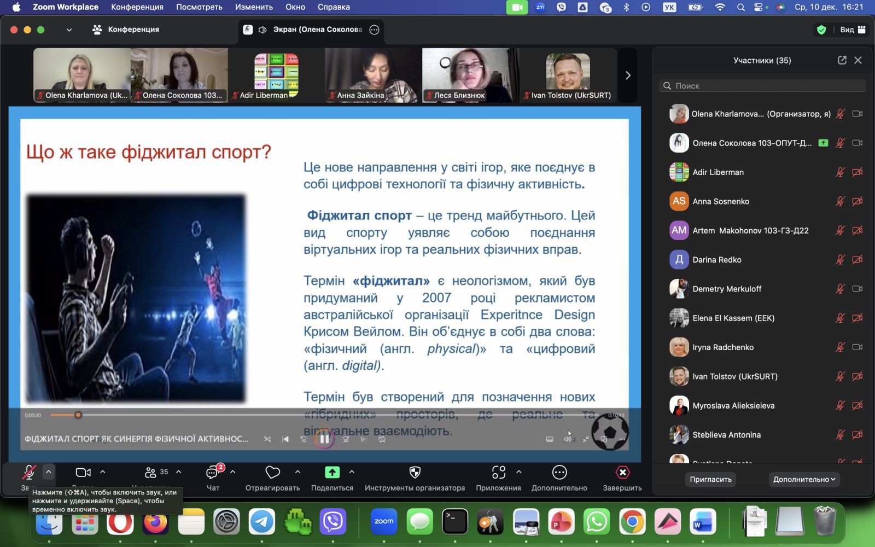Click the green Share screen icon

332,473
